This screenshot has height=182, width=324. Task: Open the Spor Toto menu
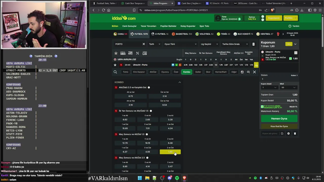tap(204, 26)
